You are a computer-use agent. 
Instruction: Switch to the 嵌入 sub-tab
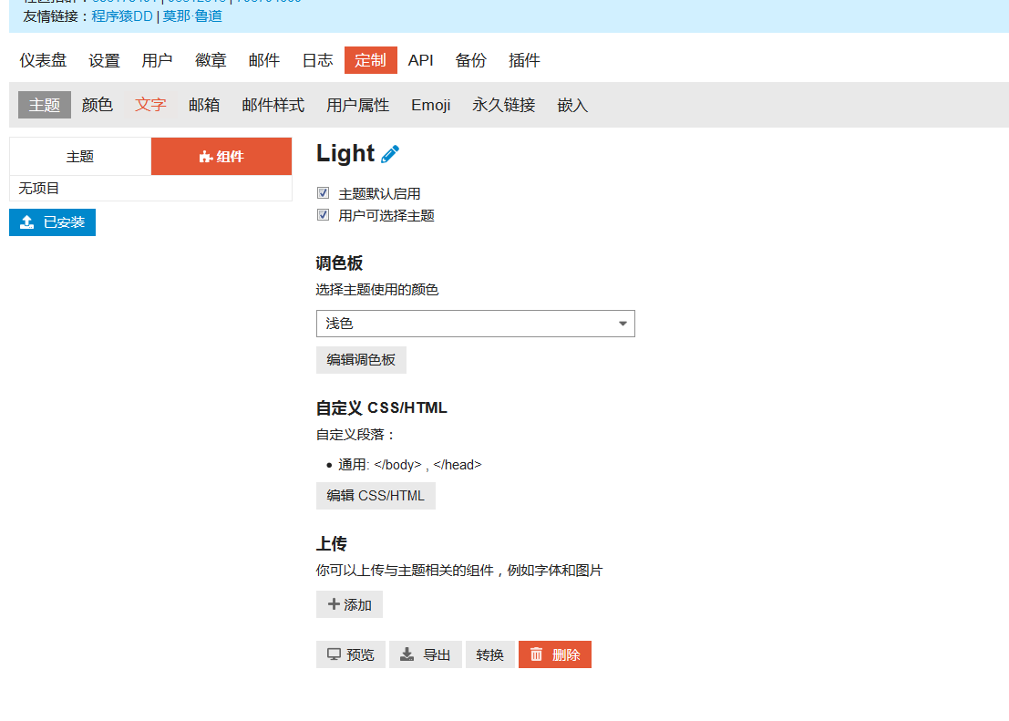tap(572, 105)
